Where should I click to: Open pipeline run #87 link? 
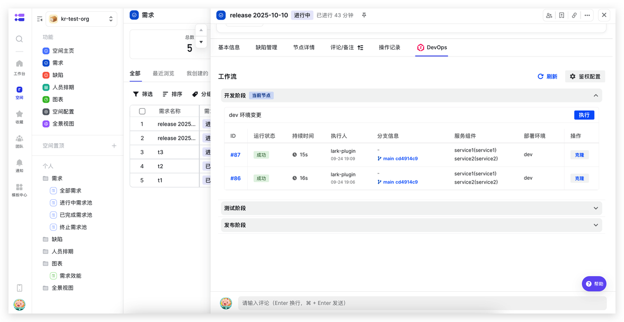[x=235, y=154]
